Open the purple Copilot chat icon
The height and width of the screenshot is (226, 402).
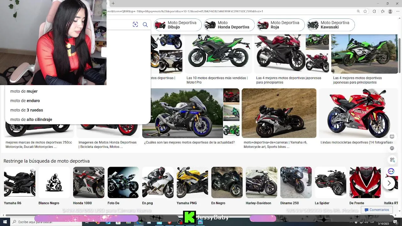[391, 171]
